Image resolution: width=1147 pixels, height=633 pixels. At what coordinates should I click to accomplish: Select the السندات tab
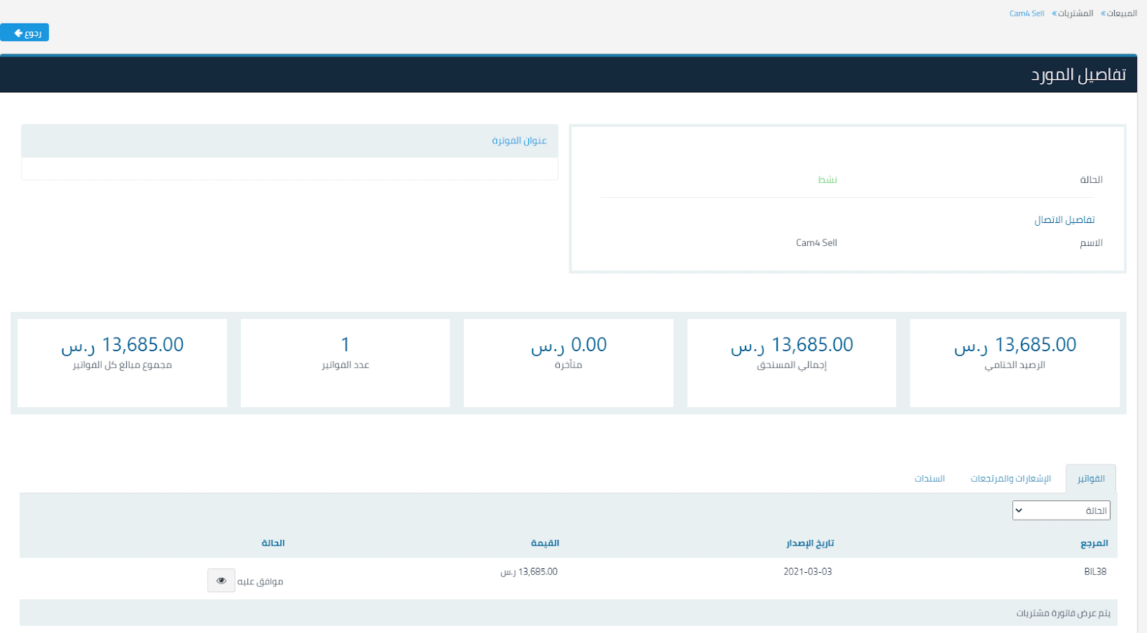pyautogui.click(x=929, y=479)
